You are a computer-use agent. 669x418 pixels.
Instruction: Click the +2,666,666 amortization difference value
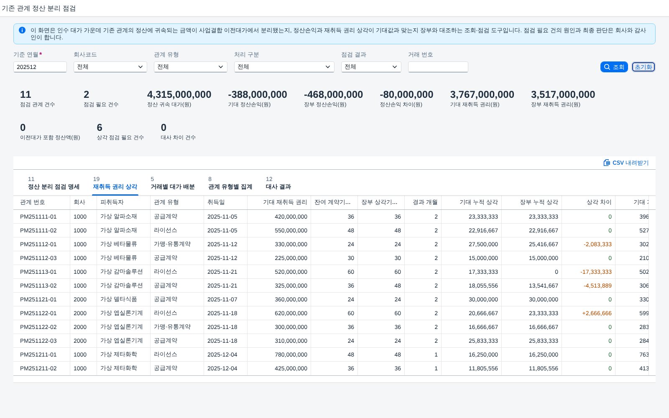coord(597,313)
